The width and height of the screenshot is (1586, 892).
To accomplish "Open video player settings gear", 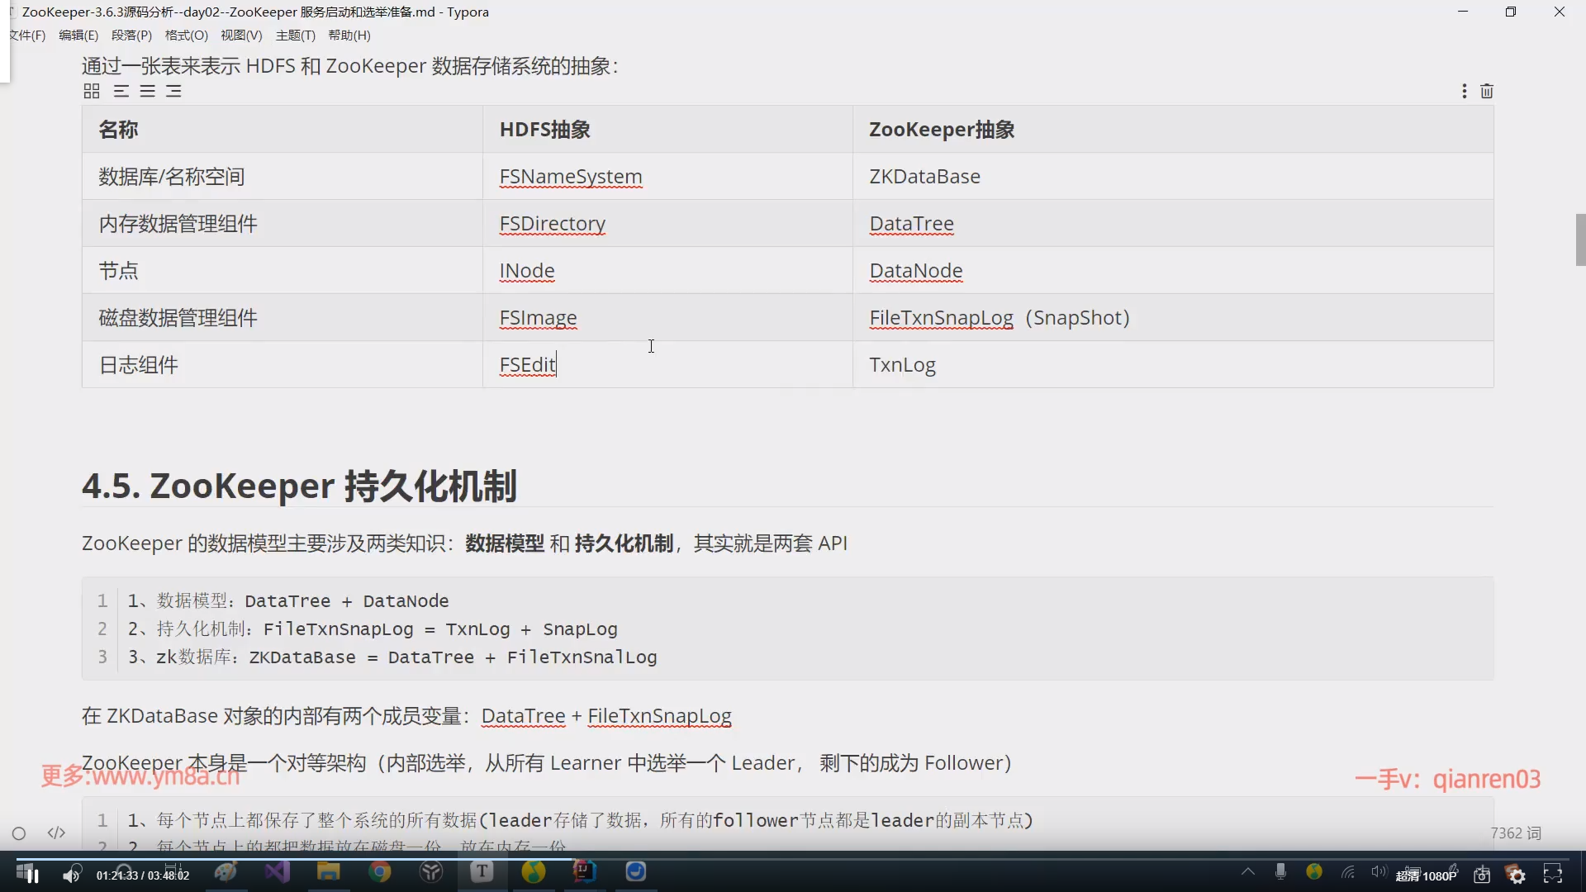I will coord(1517,875).
